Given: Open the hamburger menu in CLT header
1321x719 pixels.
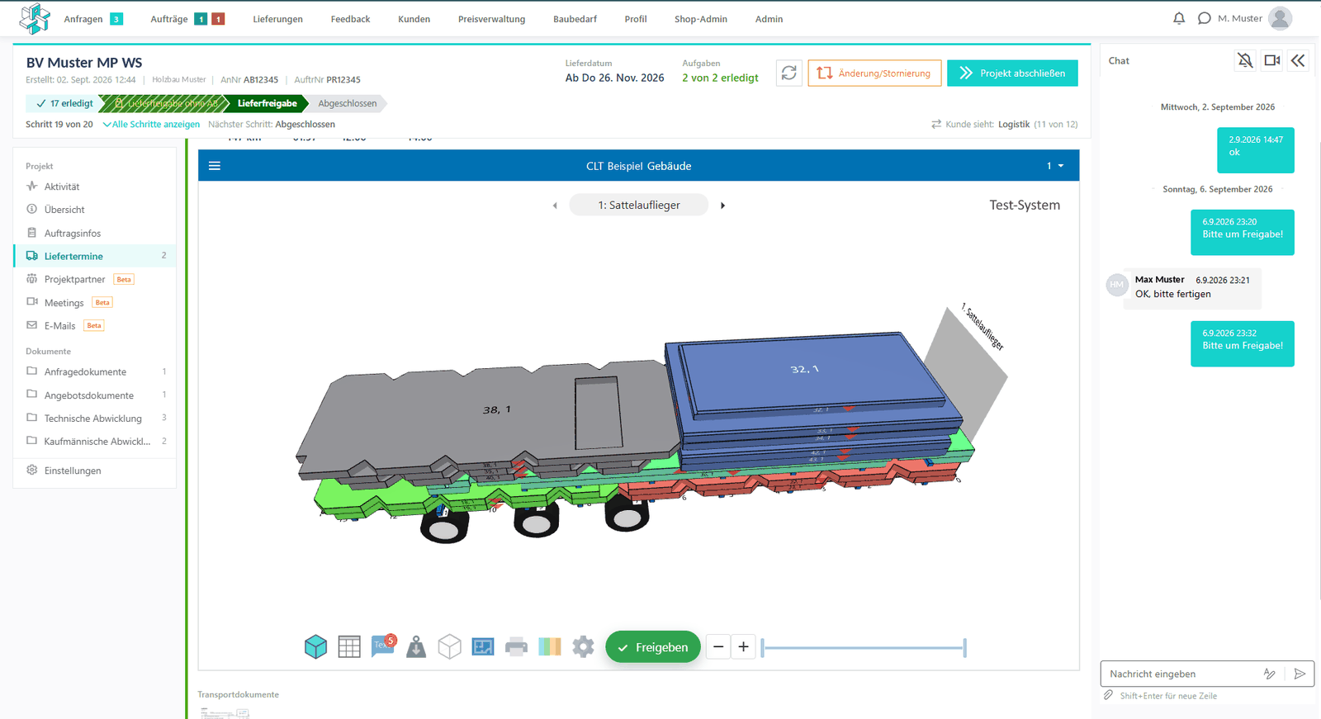Looking at the screenshot, I should click(x=215, y=166).
